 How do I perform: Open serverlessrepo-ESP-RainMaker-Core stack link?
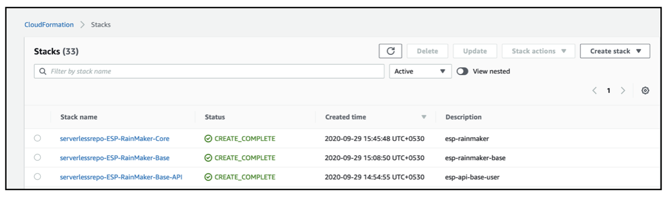(x=114, y=139)
